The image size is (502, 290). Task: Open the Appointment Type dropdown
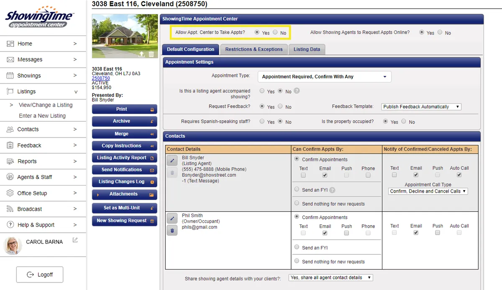click(x=324, y=76)
